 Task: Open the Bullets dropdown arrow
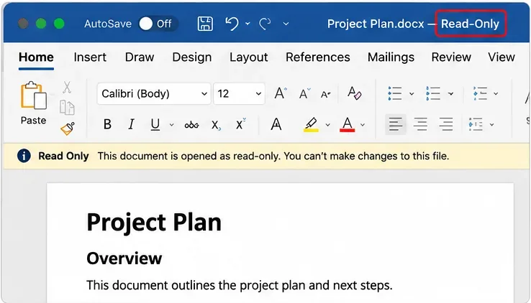[x=412, y=93]
